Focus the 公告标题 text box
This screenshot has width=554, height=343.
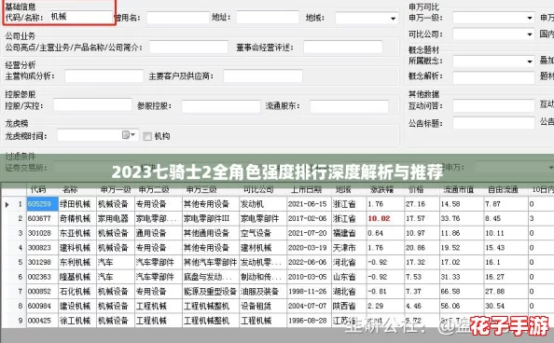493,123
